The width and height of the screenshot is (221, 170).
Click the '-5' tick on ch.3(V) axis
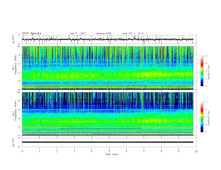pyautogui.click(x=19, y=147)
